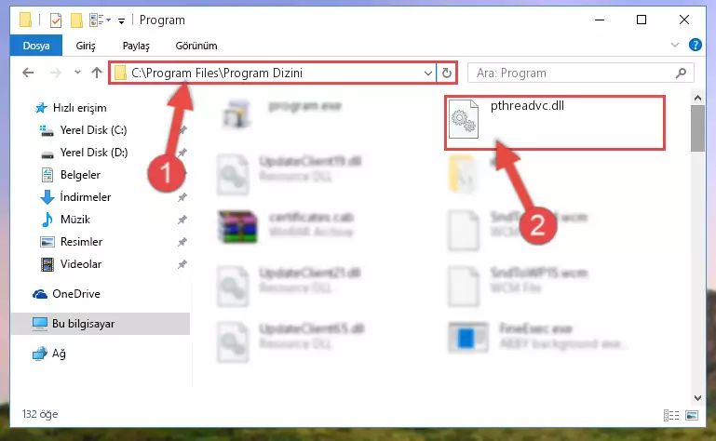Click the vertical scrollbar thumb
The image size is (716, 441).
coord(697,128)
